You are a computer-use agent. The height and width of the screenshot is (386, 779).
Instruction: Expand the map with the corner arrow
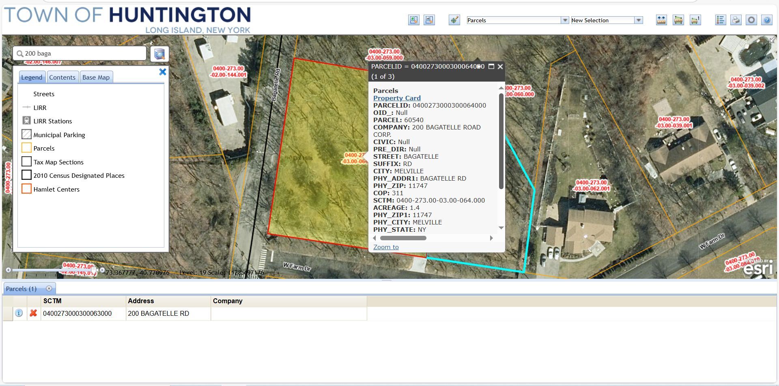[x=772, y=40]
